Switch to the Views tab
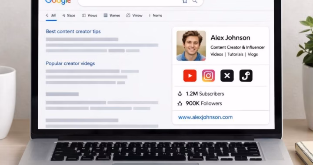The height and width of the screenshot is (165, 313). point(90,15)
